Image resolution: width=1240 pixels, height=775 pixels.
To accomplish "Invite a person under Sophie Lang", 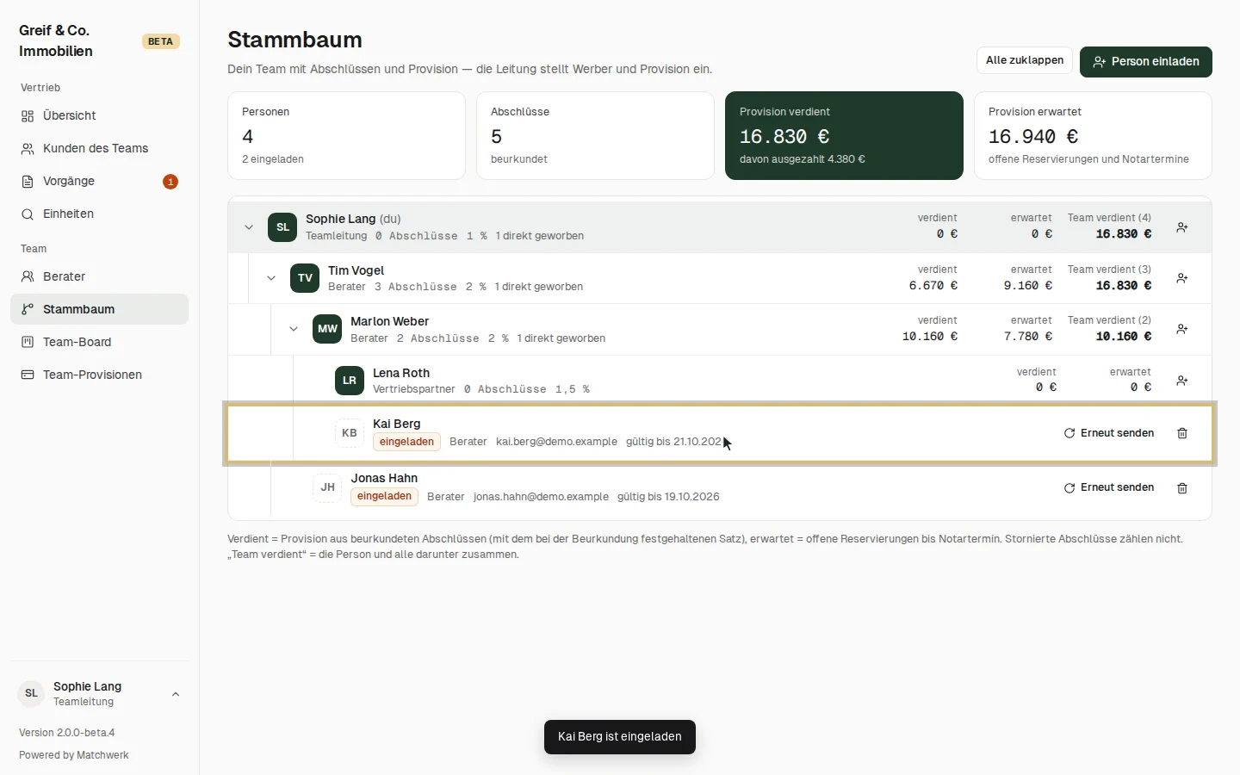I will click(1182, 227).
